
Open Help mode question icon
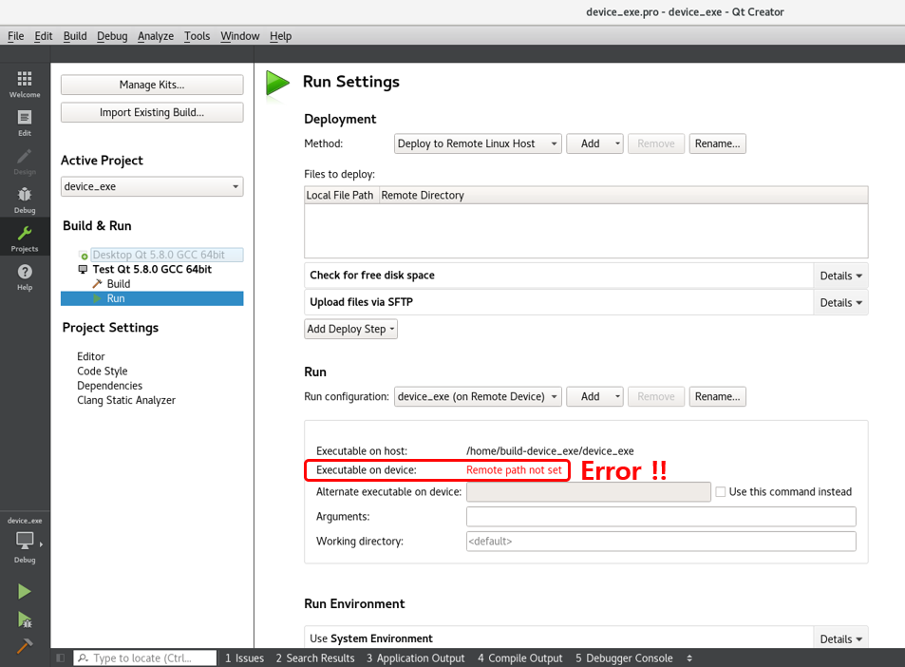click(x=25, y=272)
